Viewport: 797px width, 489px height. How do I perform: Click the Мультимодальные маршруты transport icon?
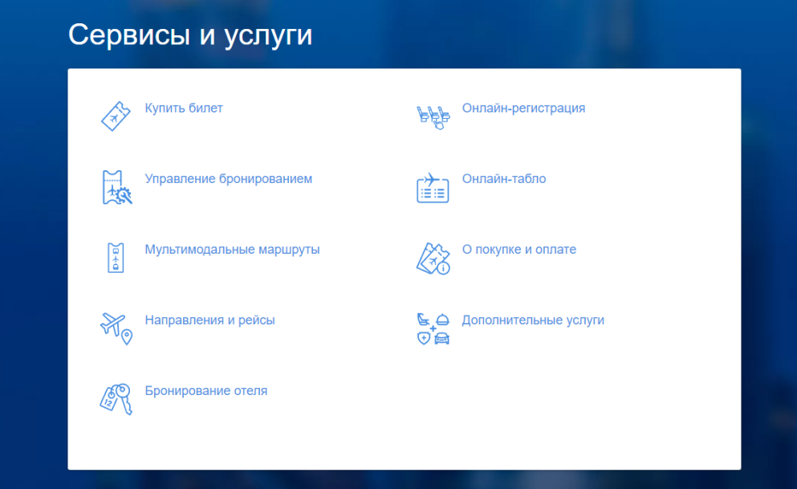coord(116,258)
